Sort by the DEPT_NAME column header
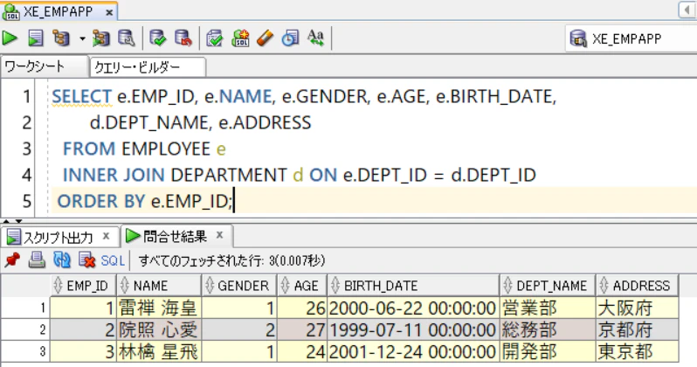 point(548,286)
